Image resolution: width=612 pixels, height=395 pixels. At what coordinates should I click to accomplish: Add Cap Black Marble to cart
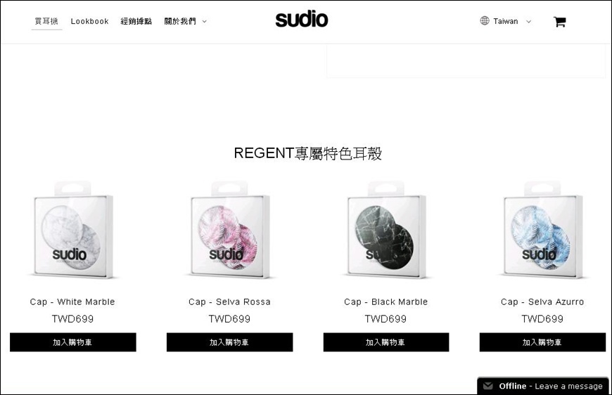point(386,342)
